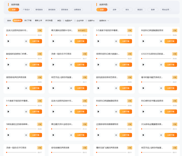Star the 5种快速经过的转场 sound

coord(26,135)
